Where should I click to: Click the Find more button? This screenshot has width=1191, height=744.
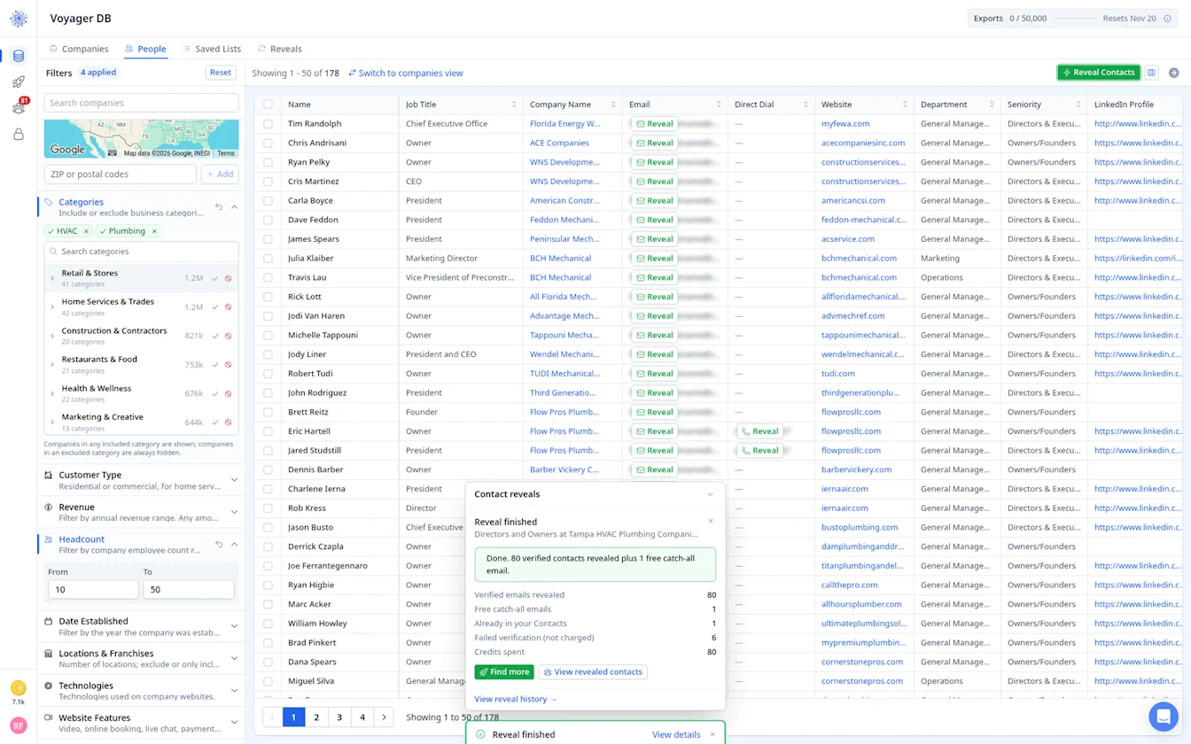pos(504,672)
